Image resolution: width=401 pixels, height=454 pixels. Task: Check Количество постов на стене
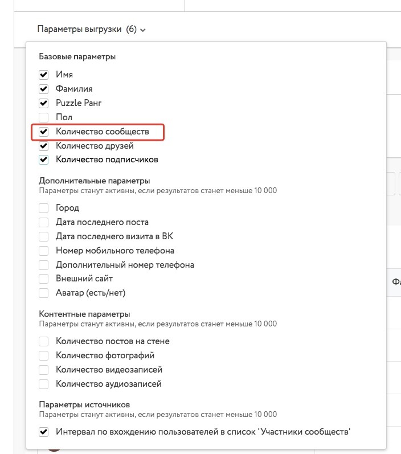tap(44, 341)
